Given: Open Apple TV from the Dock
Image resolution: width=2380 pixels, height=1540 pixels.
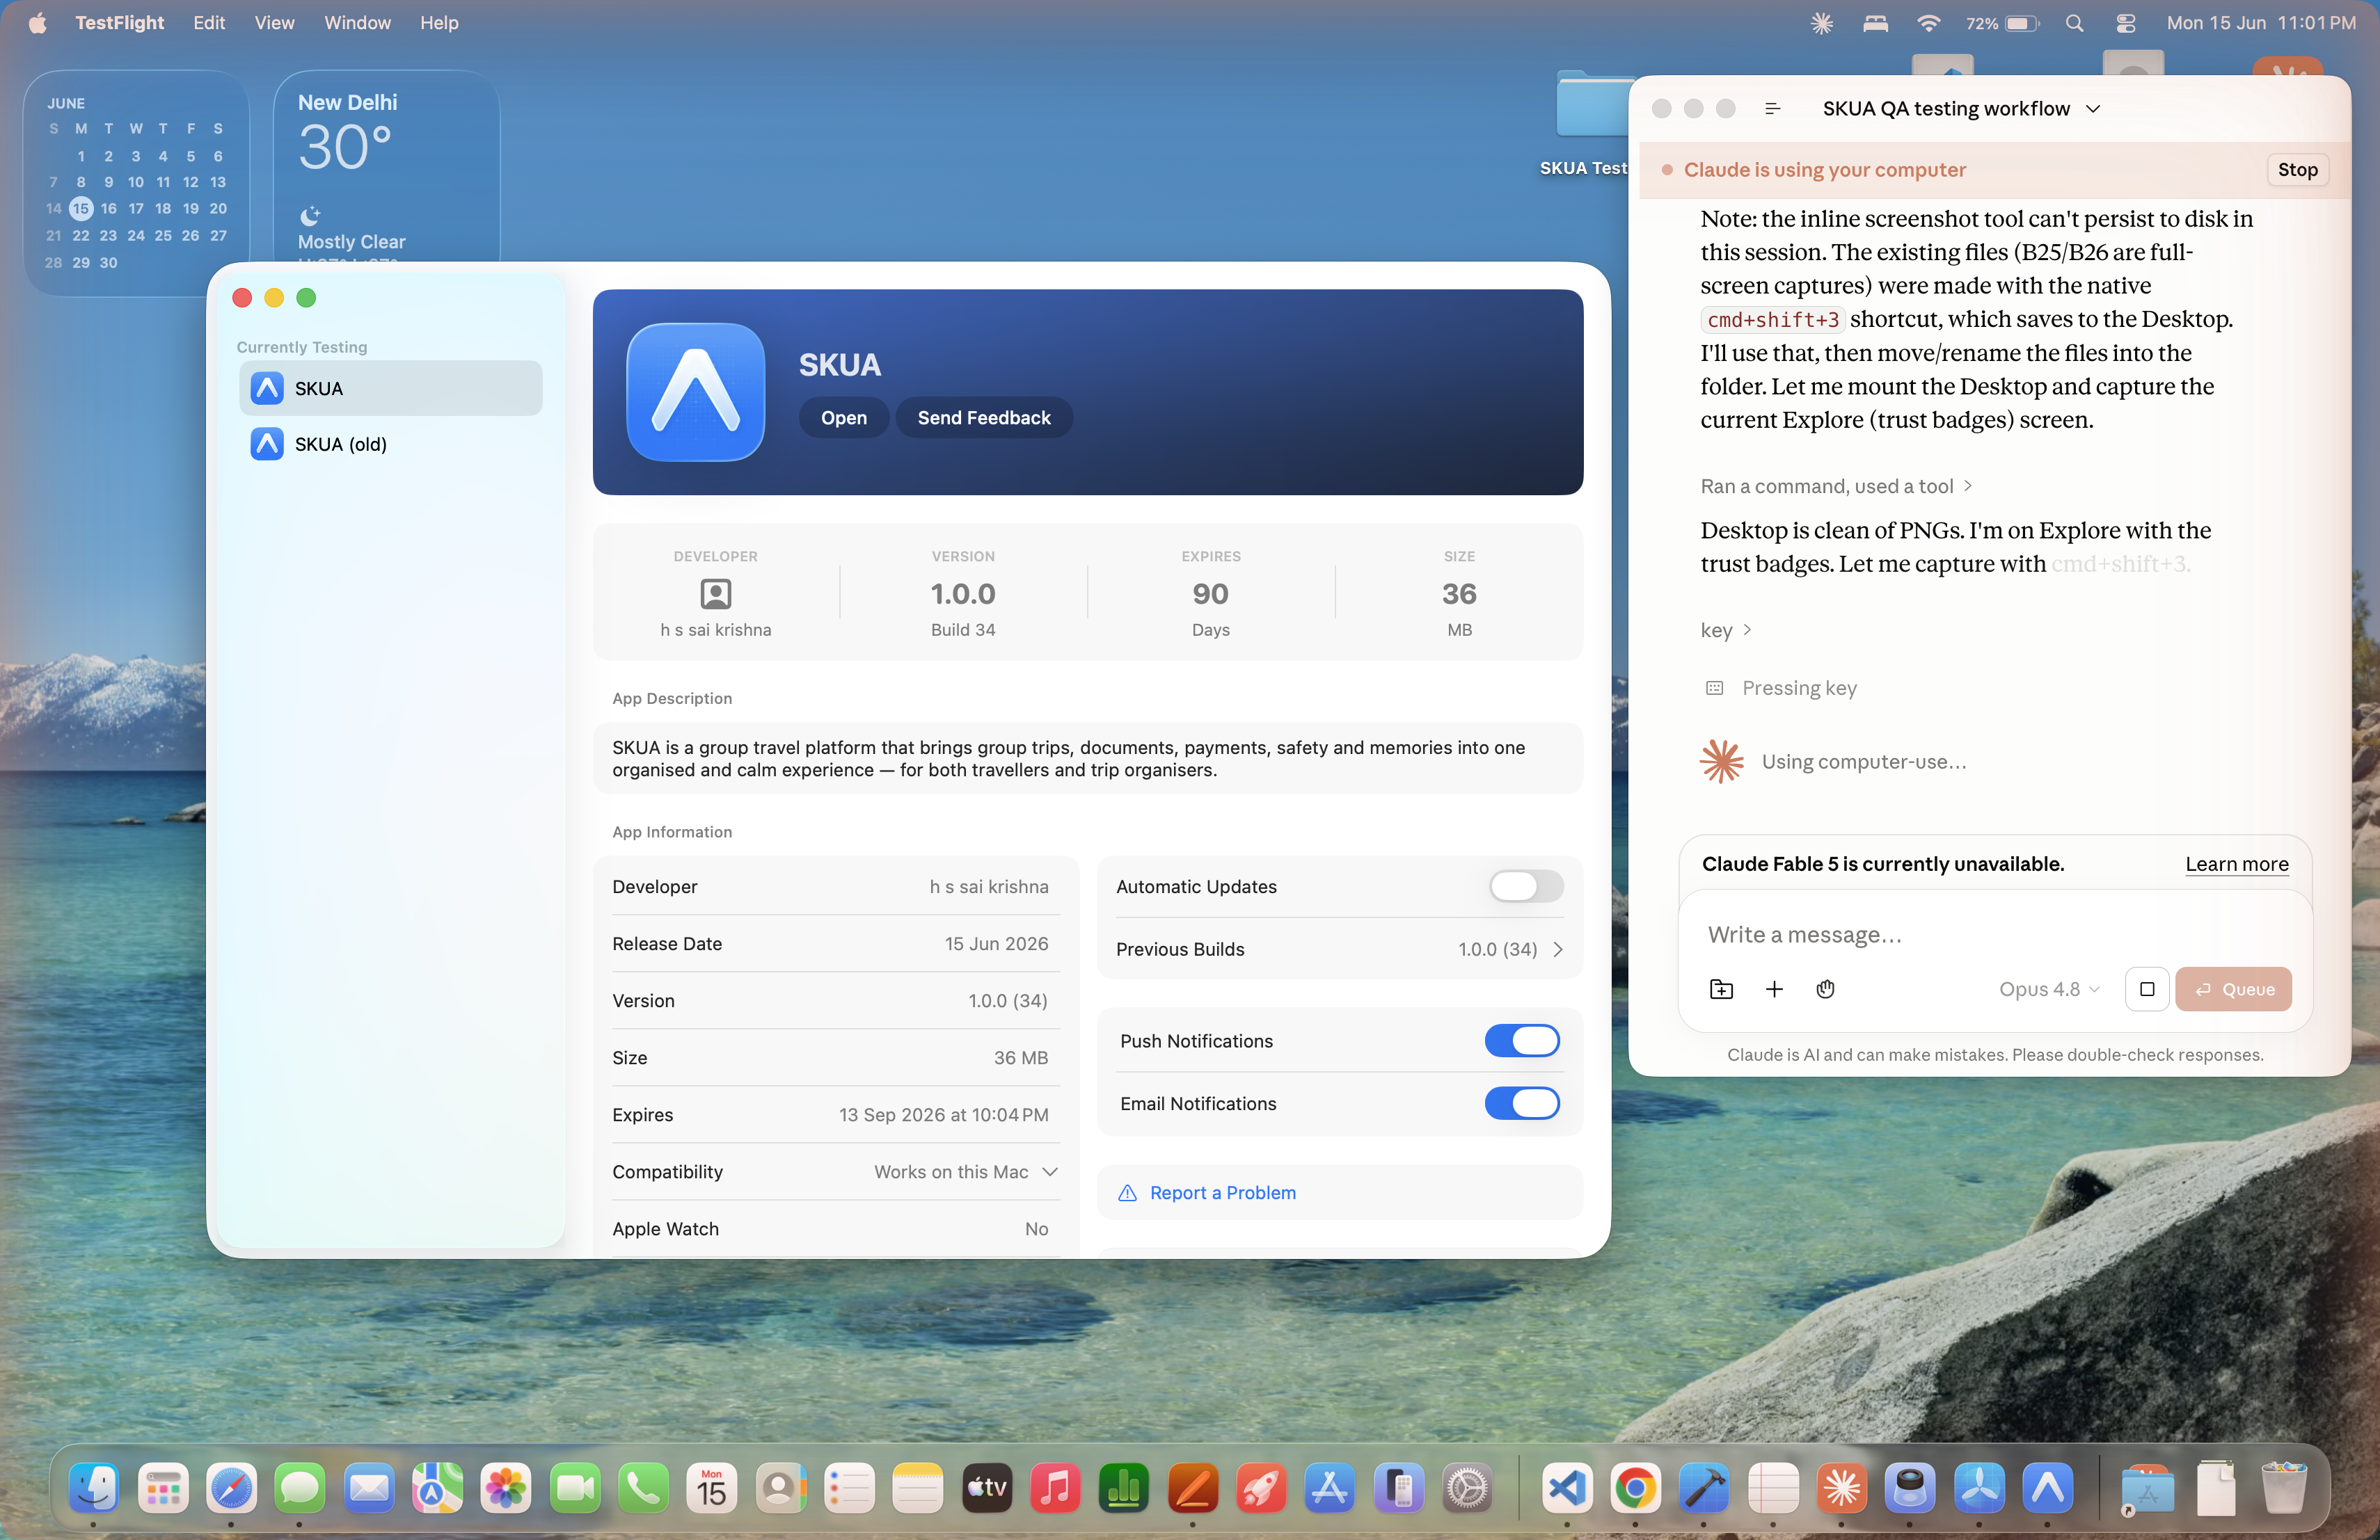Looking at the screenshot, I should tap(986, 1488).
